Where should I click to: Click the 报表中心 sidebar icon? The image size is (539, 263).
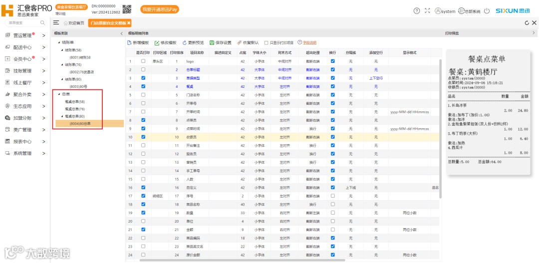coord(7,141)
